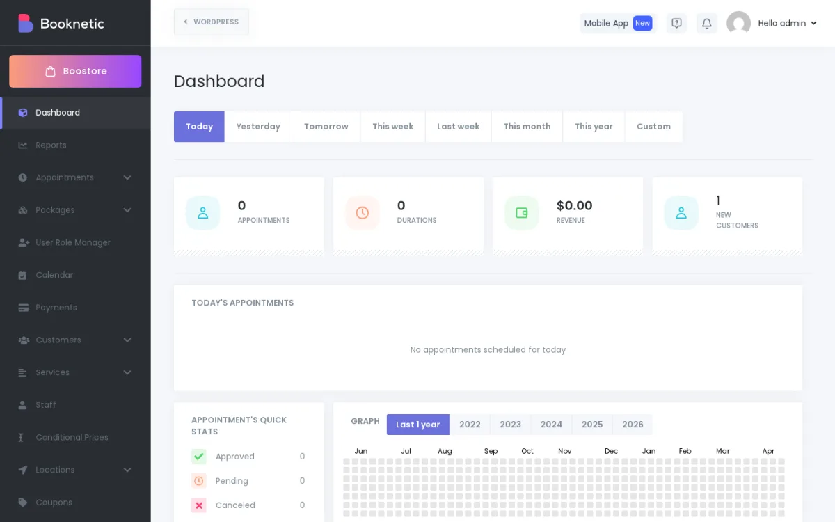Click the Appointments stat person icon
Screen dimensions: 835x522
coord(202,213)
